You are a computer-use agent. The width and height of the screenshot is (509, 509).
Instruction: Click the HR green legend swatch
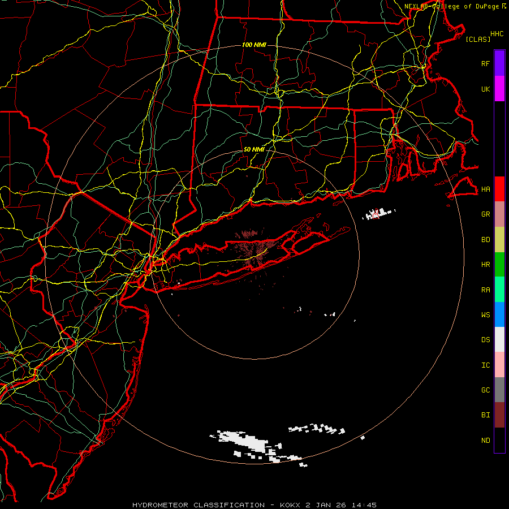pos(499,264)
